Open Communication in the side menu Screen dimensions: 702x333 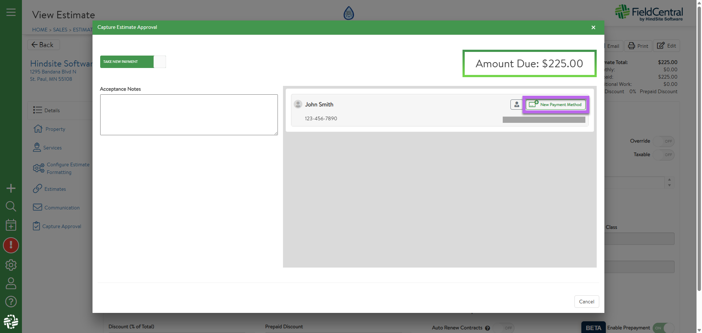click(x=62, y=208)
